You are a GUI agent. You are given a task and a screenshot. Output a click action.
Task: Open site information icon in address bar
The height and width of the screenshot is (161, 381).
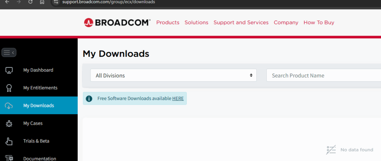(56, 2)
